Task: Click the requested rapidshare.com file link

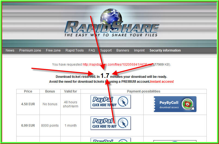Action: (118, 65)
